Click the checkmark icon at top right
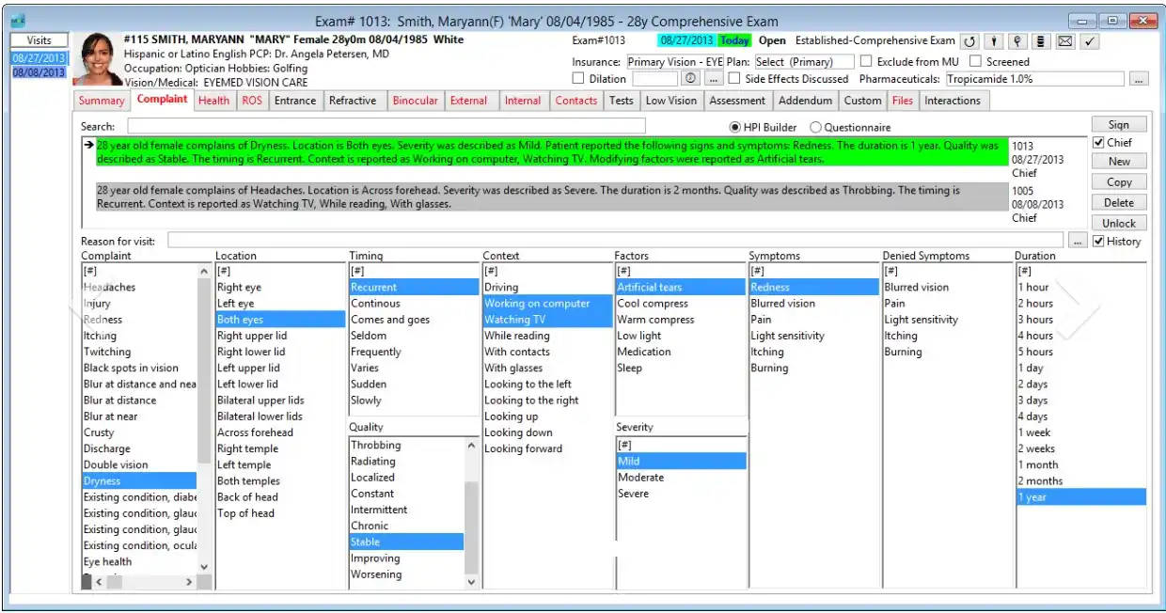Viewport: 1166px width, 613px height. pyautogui.click(x=1089, y=41)
